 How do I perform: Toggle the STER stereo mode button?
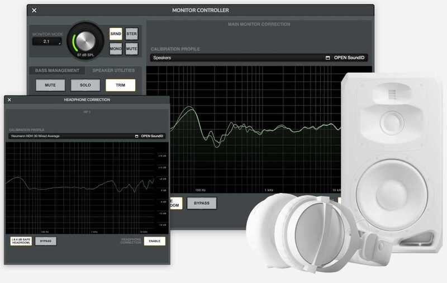tap(131, 34)
